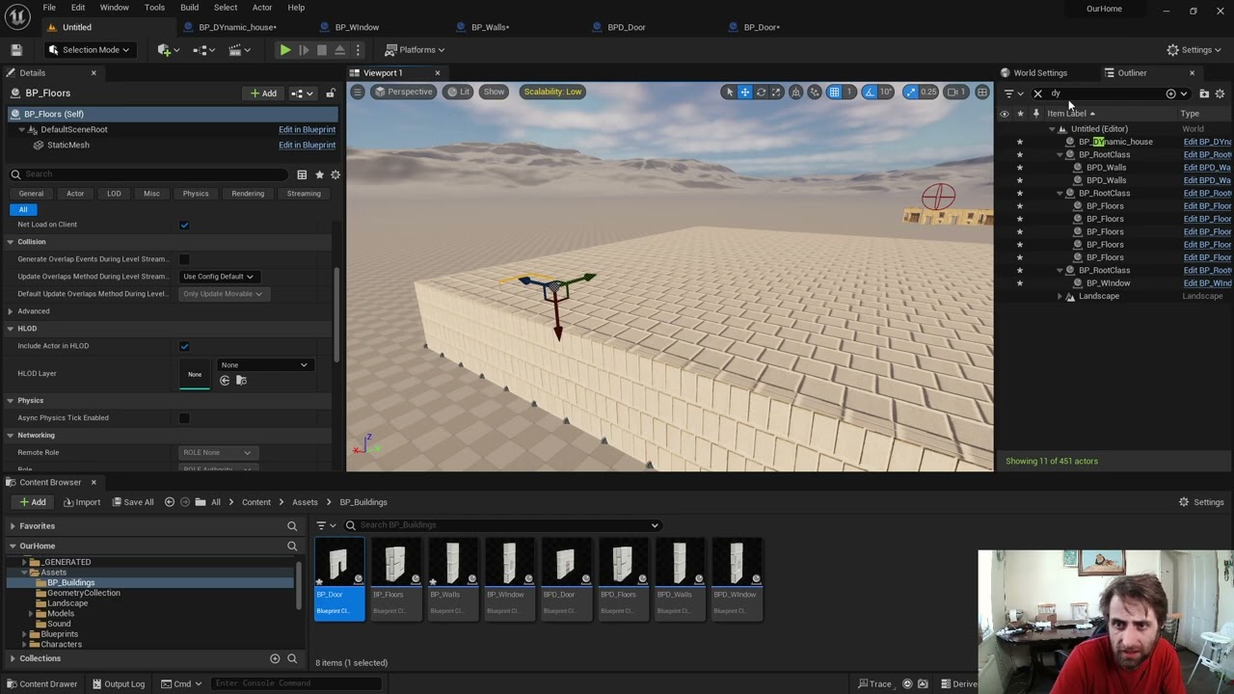Open the quick add content cube dropdown
The image size is (1234, 694).
click(170, 49)
